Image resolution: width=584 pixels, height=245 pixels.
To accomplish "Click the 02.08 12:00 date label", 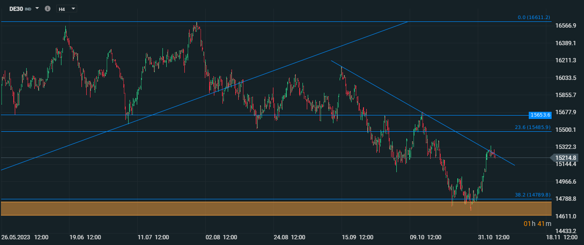I will point(222,236).
